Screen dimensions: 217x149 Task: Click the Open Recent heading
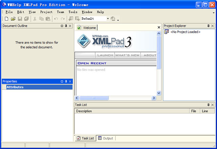click(x=92, y=63)
